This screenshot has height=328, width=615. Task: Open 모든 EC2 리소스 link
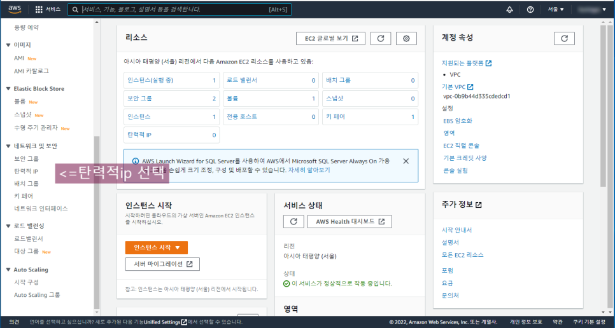click(462, 255)
